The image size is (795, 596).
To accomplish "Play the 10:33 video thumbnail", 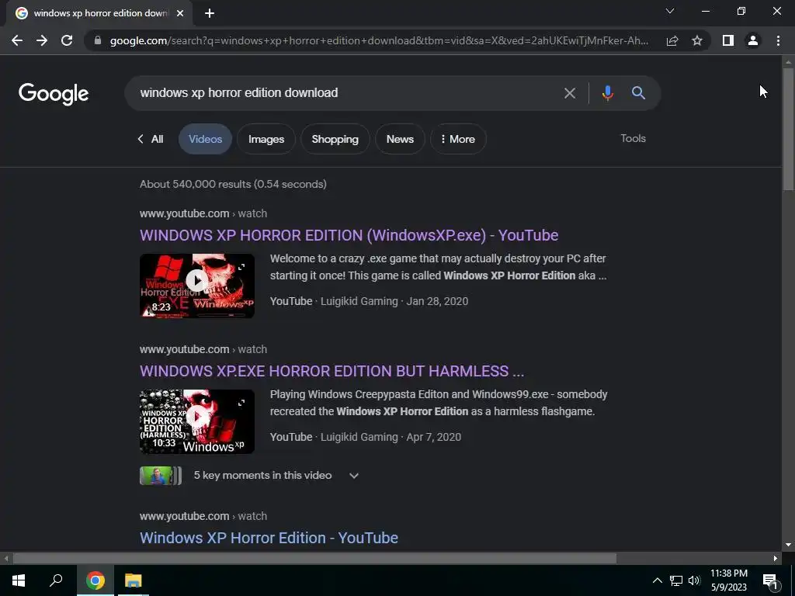I will click(197, 421).
